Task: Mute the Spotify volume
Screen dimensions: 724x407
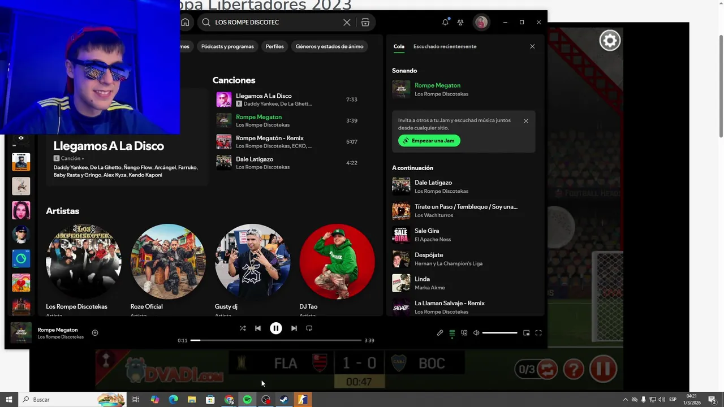Action: pos(476,333)
